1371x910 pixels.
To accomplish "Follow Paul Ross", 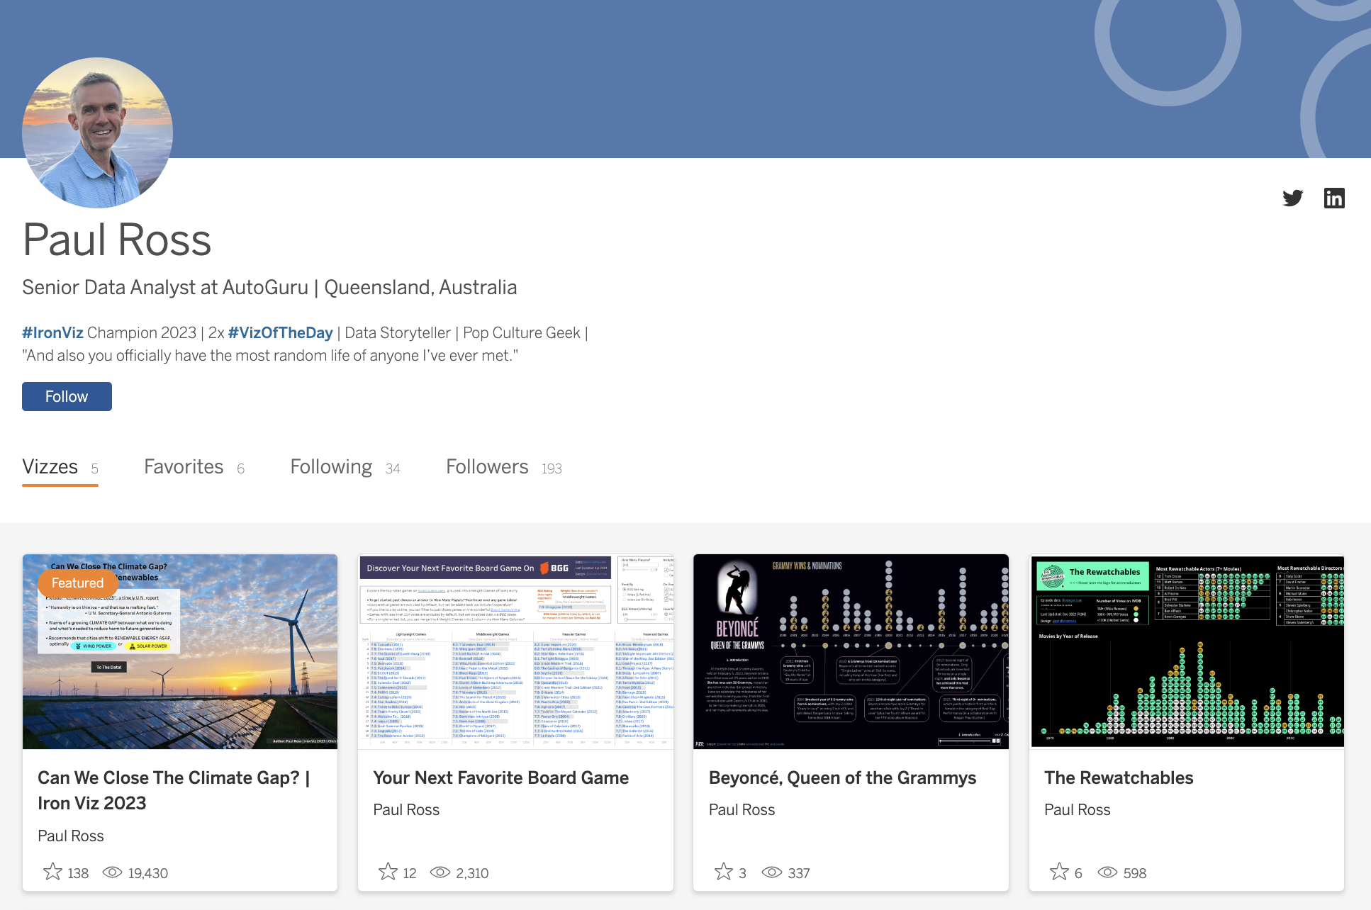I will (x=67, y=396).
